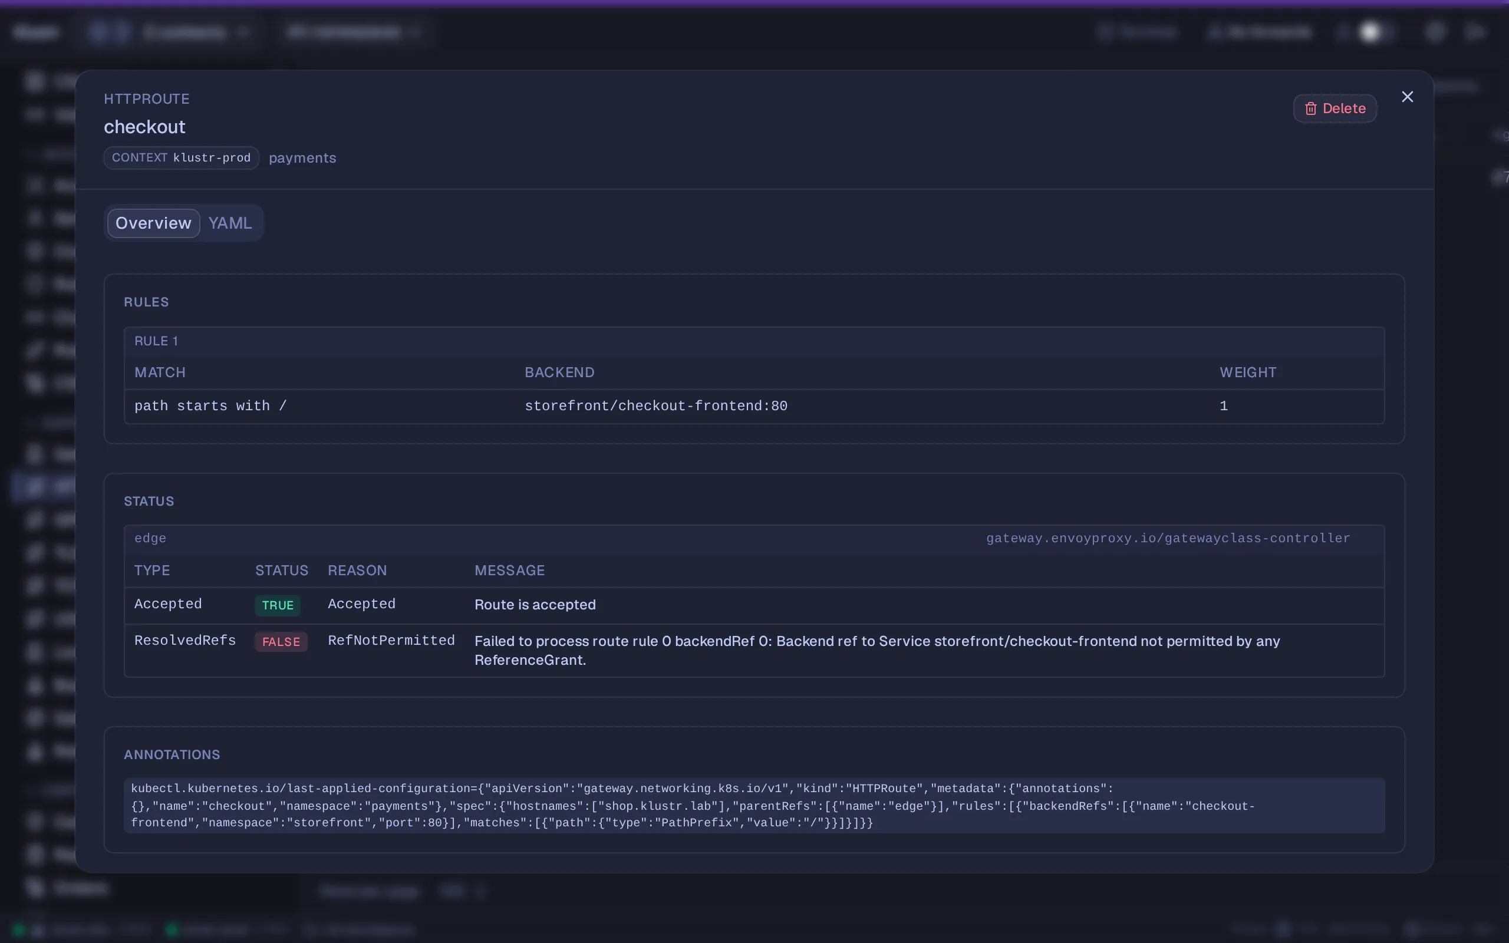
Task: Select backend storefront/checkout-frontend:80 text
Action: tap(656, 406)
